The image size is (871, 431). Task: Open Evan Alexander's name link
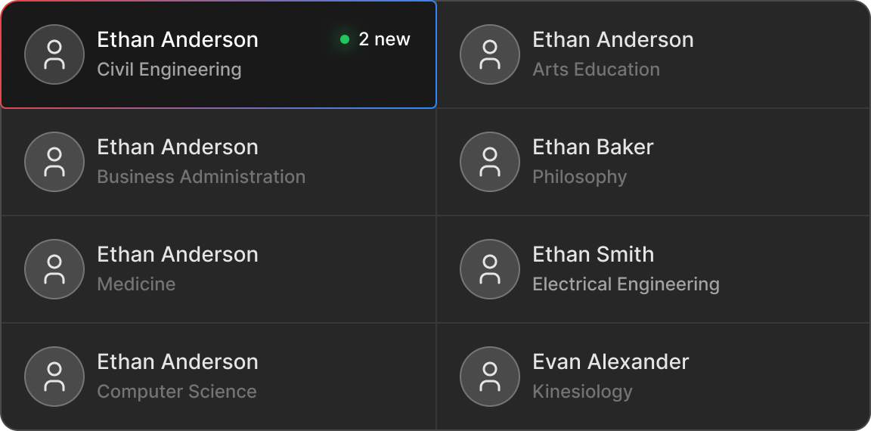click(x=610, y=361)
